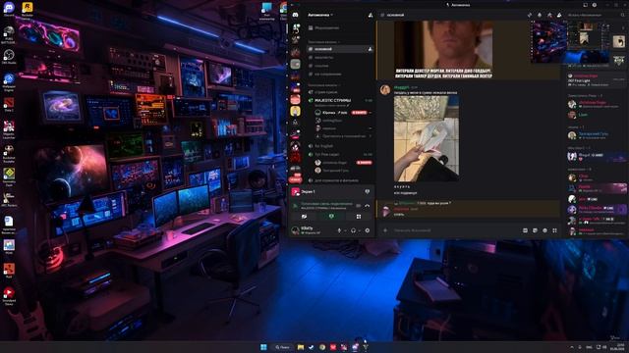Open input device options arrow next to microphone
The width and height of the screenshot is (629, 353).
[345, 230]
